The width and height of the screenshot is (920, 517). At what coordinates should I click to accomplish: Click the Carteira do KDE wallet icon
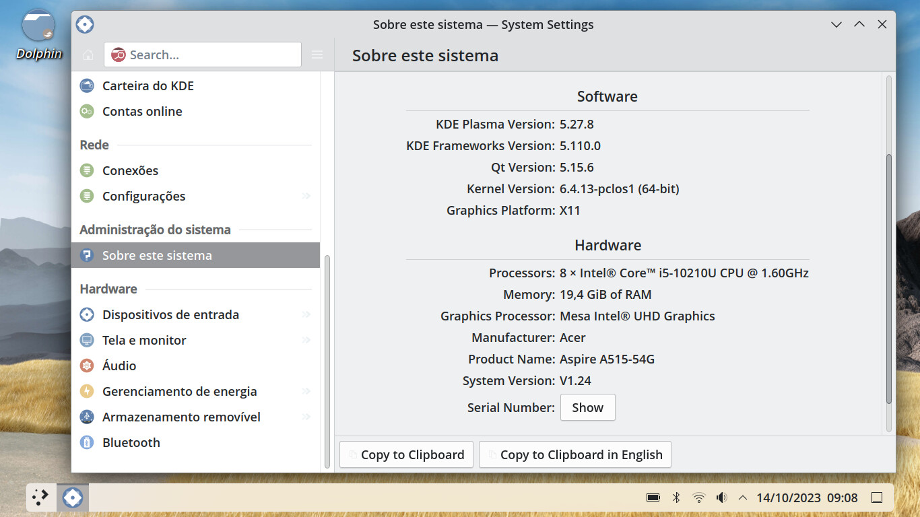click(x=87, y=86)
